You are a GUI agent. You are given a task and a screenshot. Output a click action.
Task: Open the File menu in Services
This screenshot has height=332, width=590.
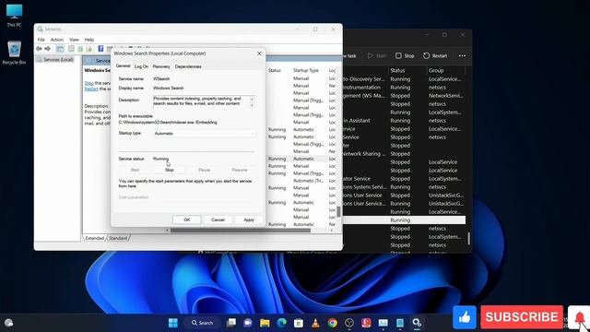click(41, 40)
